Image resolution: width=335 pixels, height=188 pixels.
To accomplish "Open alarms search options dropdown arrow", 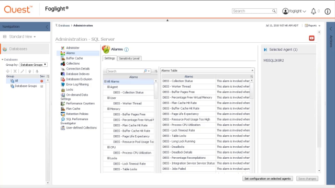I will coord(149,71).
